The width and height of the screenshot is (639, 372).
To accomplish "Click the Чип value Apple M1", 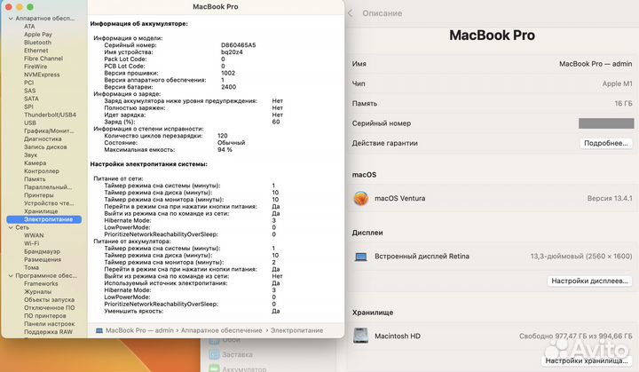I will [617, 83].
